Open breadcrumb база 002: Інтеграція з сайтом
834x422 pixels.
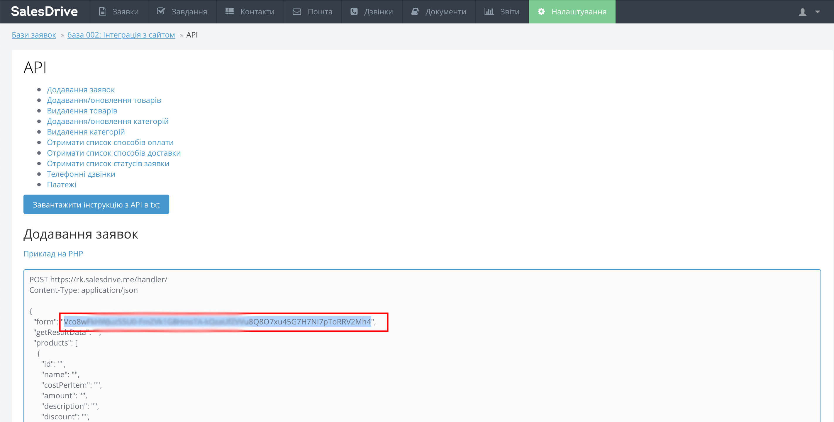[x=121, y=35]
